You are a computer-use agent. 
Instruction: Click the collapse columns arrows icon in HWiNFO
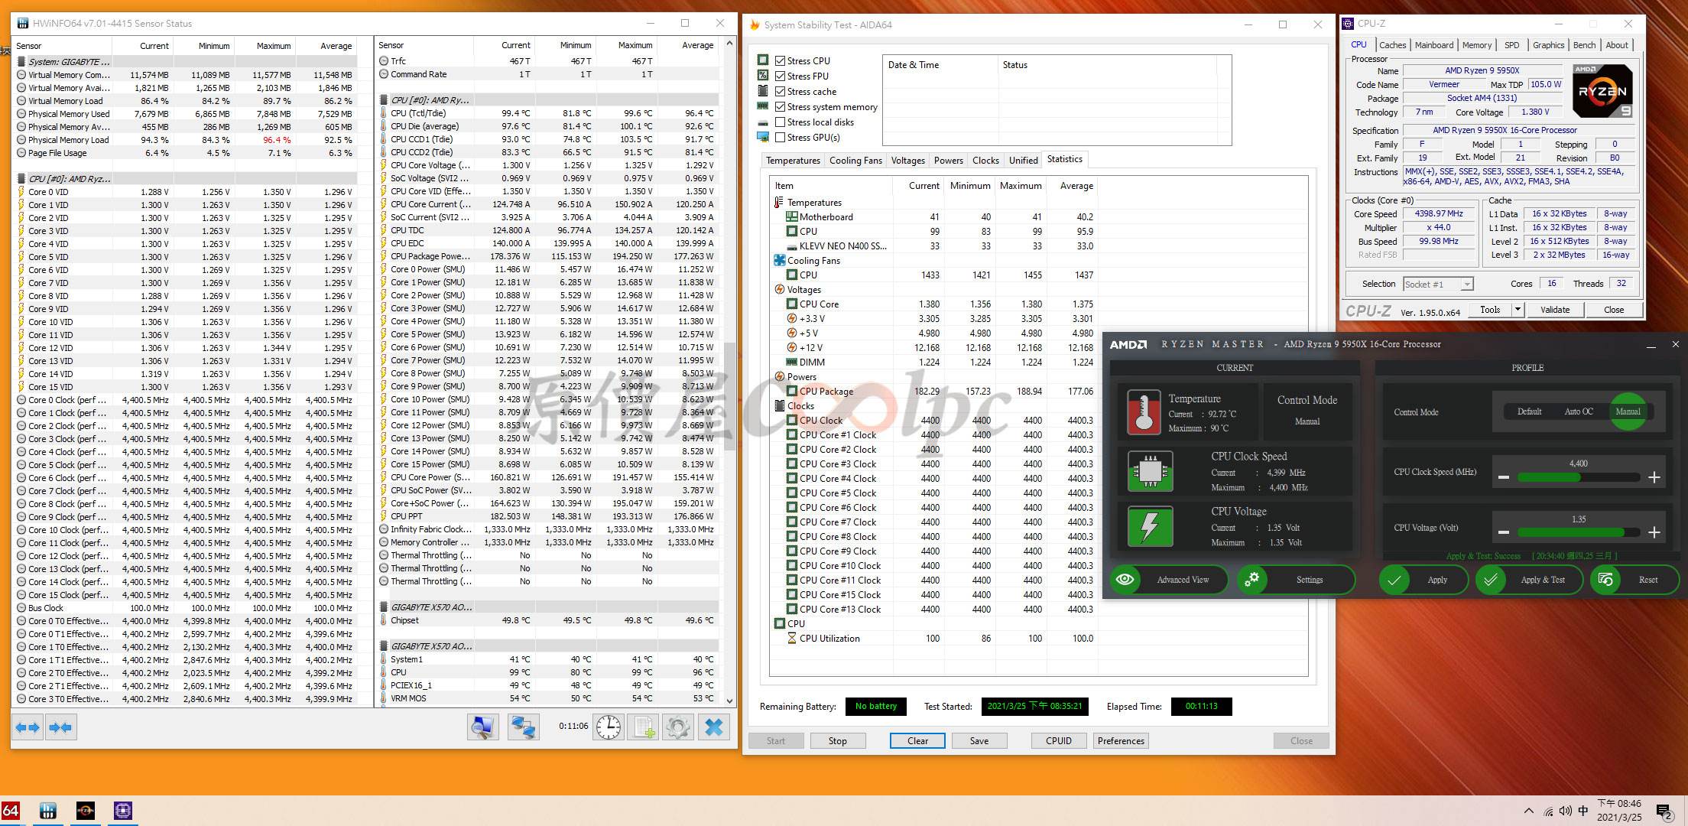[60, 727]
